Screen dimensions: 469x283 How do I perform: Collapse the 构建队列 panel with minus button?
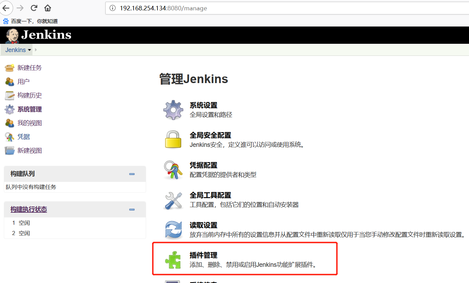click(132, 174)
